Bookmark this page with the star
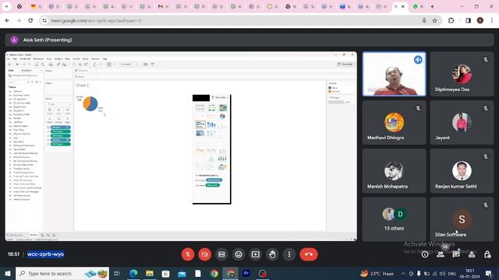Viewport: 499px width, 280px height. tap(435, 21)
